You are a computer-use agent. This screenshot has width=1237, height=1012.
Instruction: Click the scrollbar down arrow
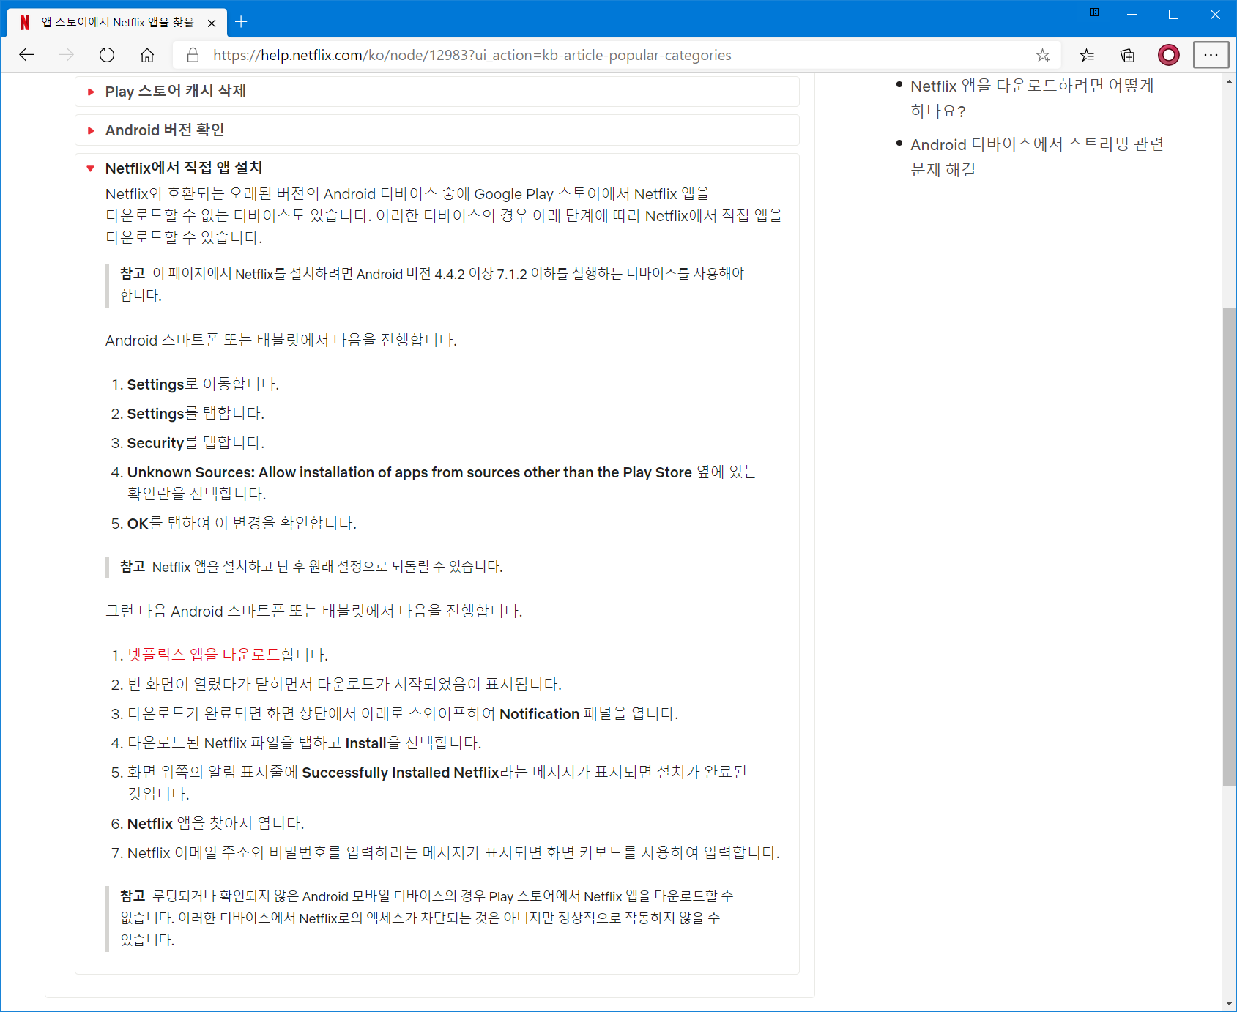tap(1229, 1003)
